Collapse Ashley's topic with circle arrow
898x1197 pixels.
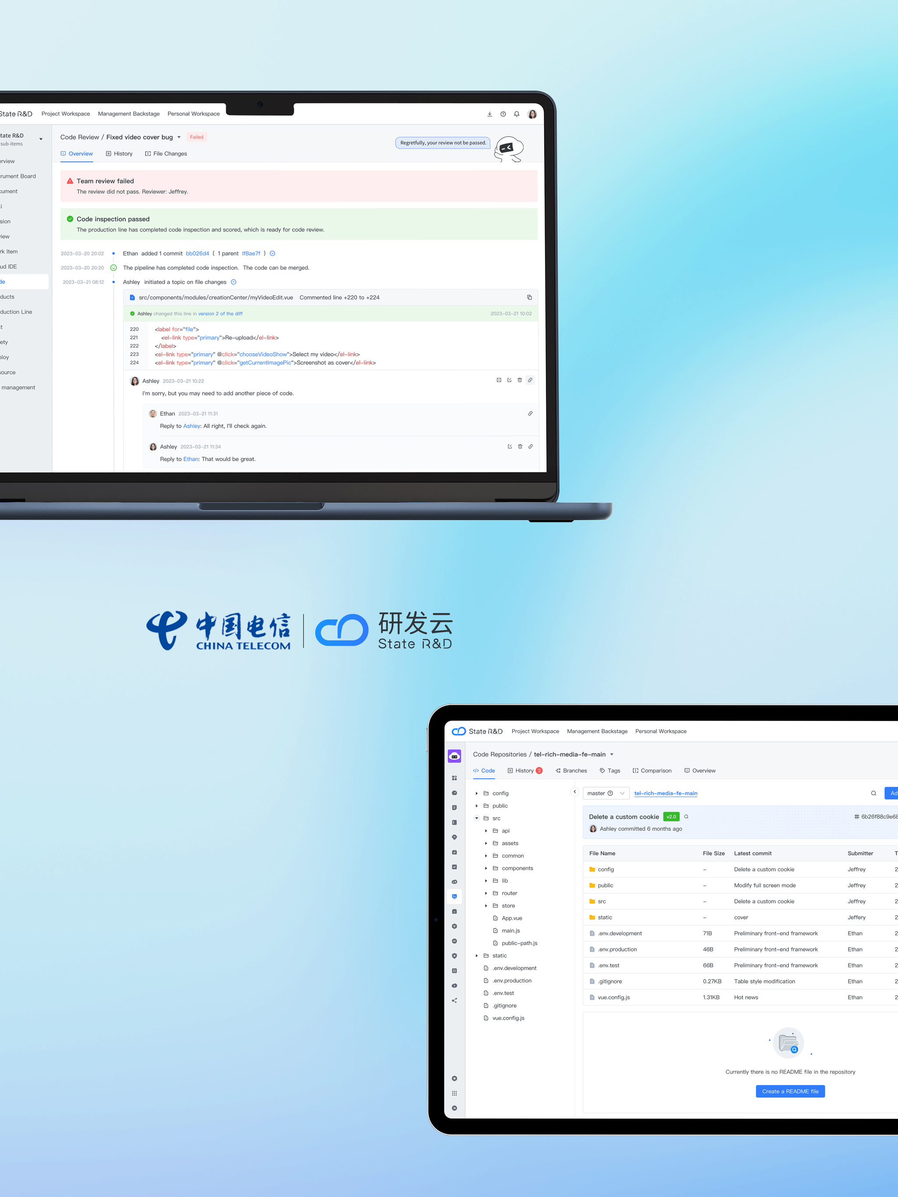233,282
